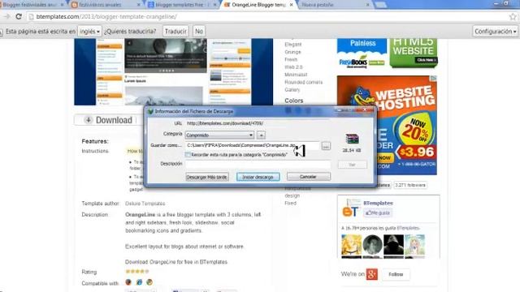Click the Grunge style link
The width and height of the screenshot is (520, 292).
click(292, 52)
